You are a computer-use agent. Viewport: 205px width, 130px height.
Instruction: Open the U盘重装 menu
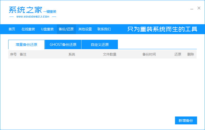[47, 29]
